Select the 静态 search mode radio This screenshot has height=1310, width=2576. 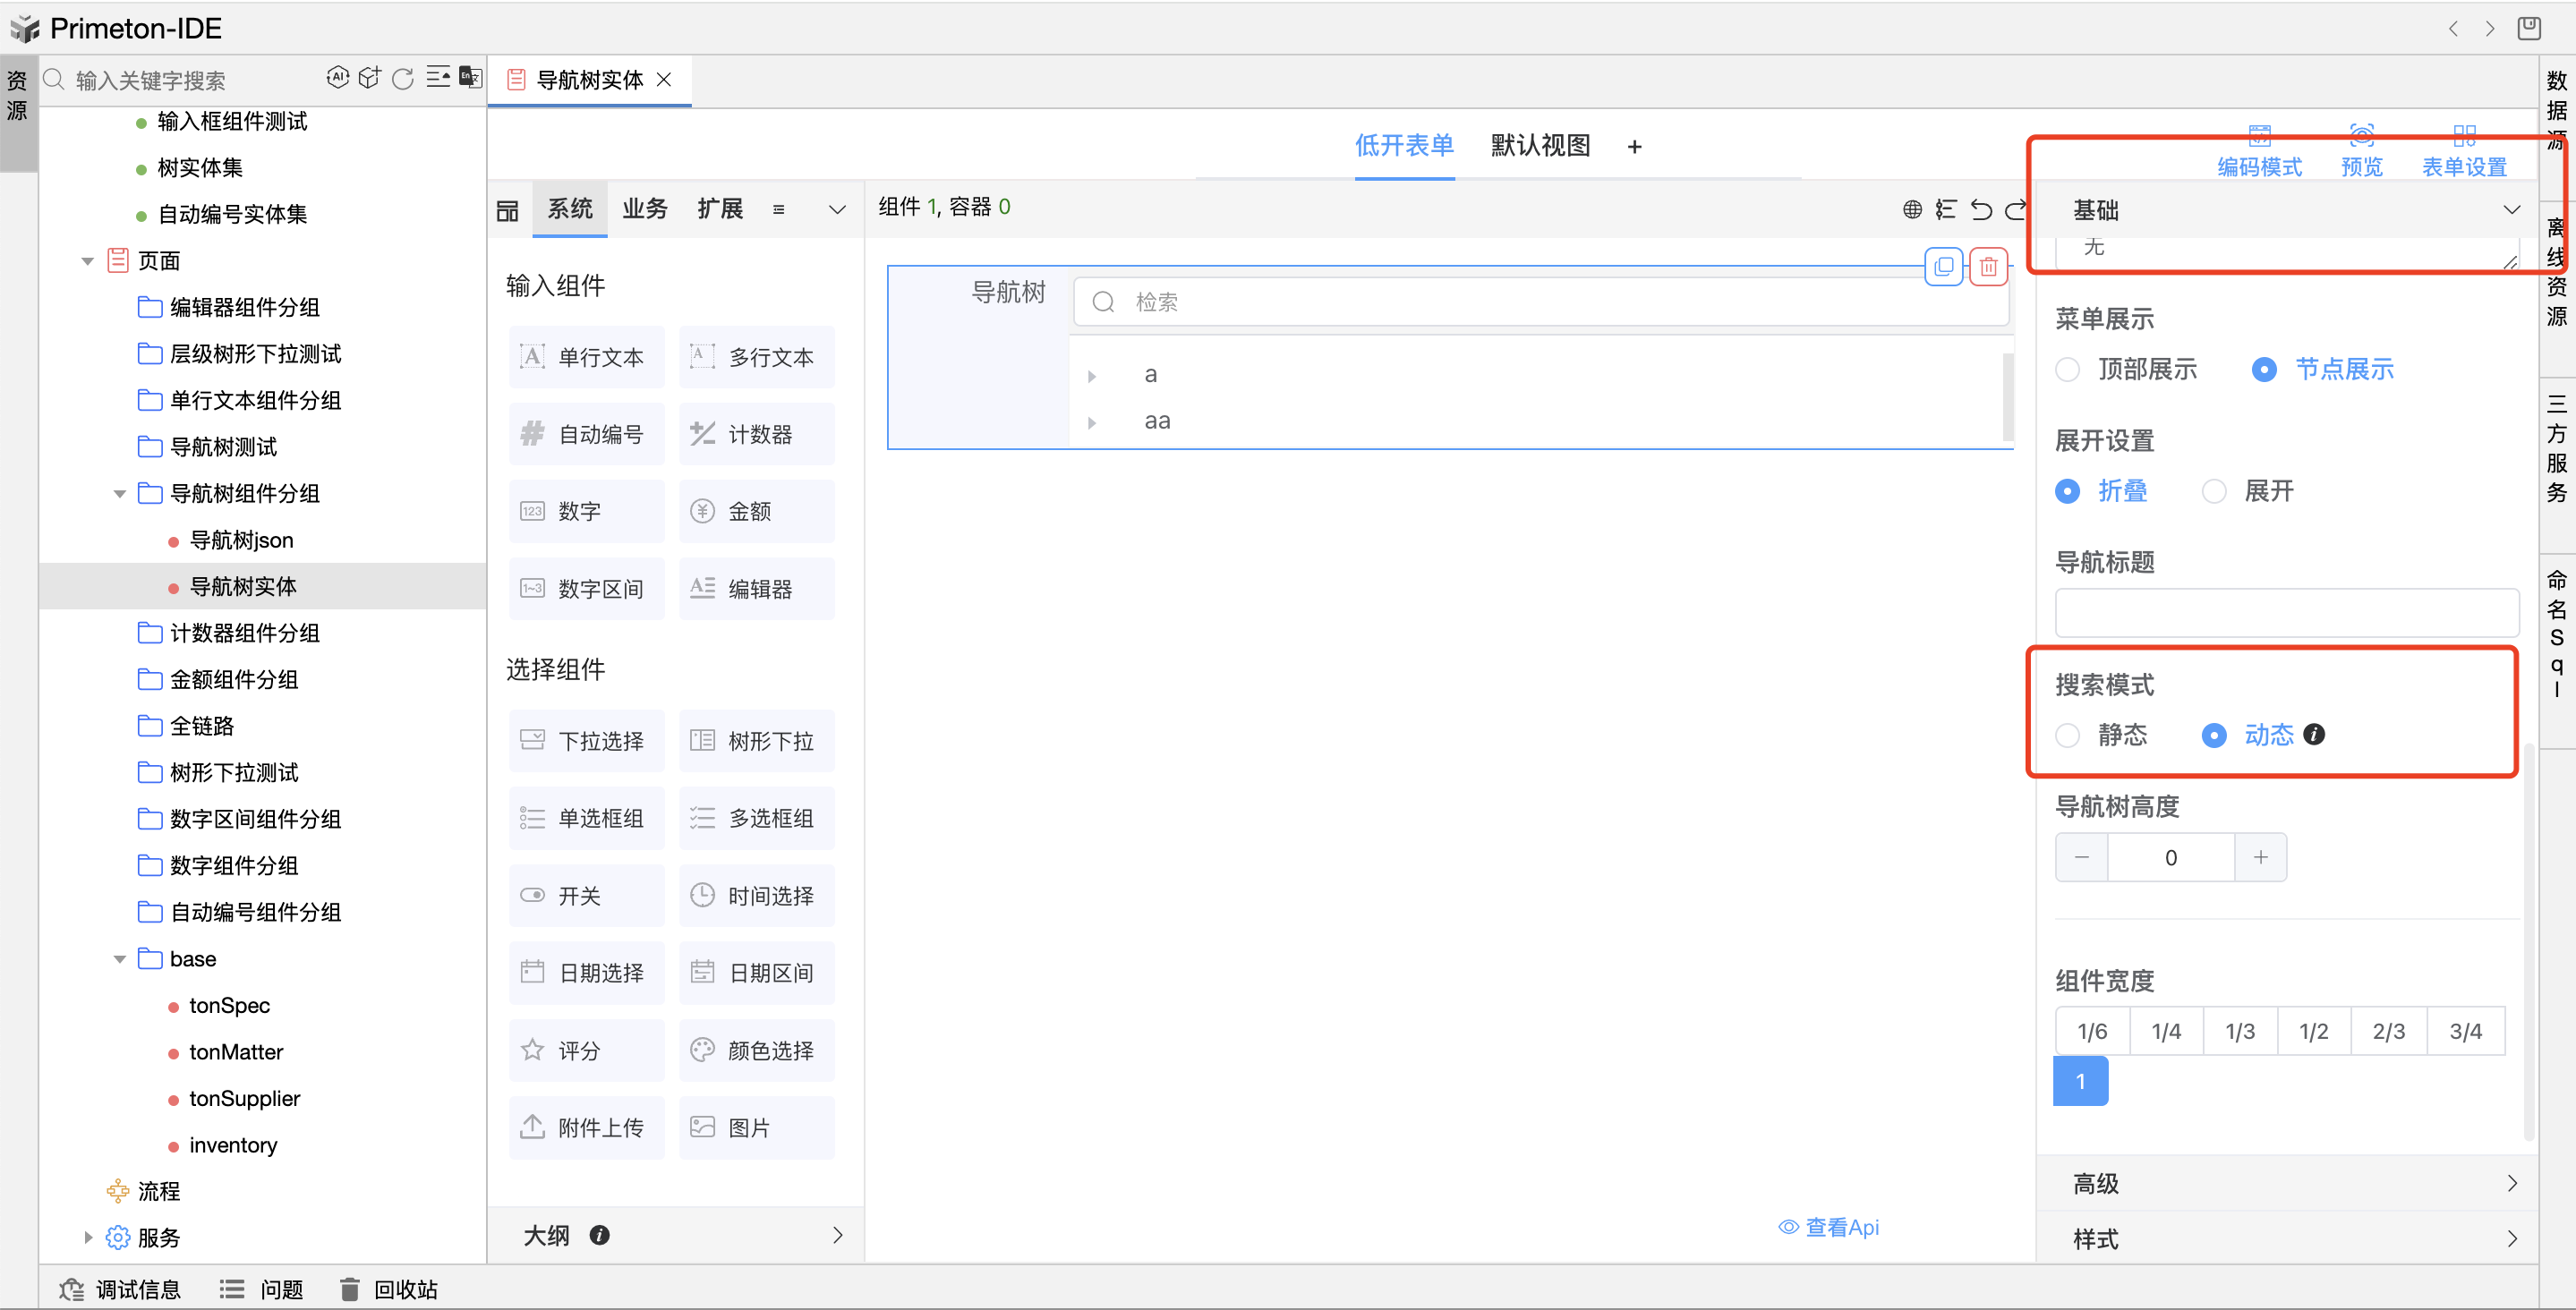(x=2068, y=735)
